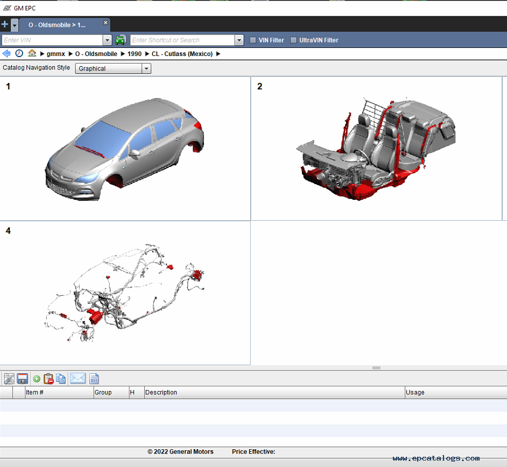Close the O - Oldsmobile tab

[105, 23]
